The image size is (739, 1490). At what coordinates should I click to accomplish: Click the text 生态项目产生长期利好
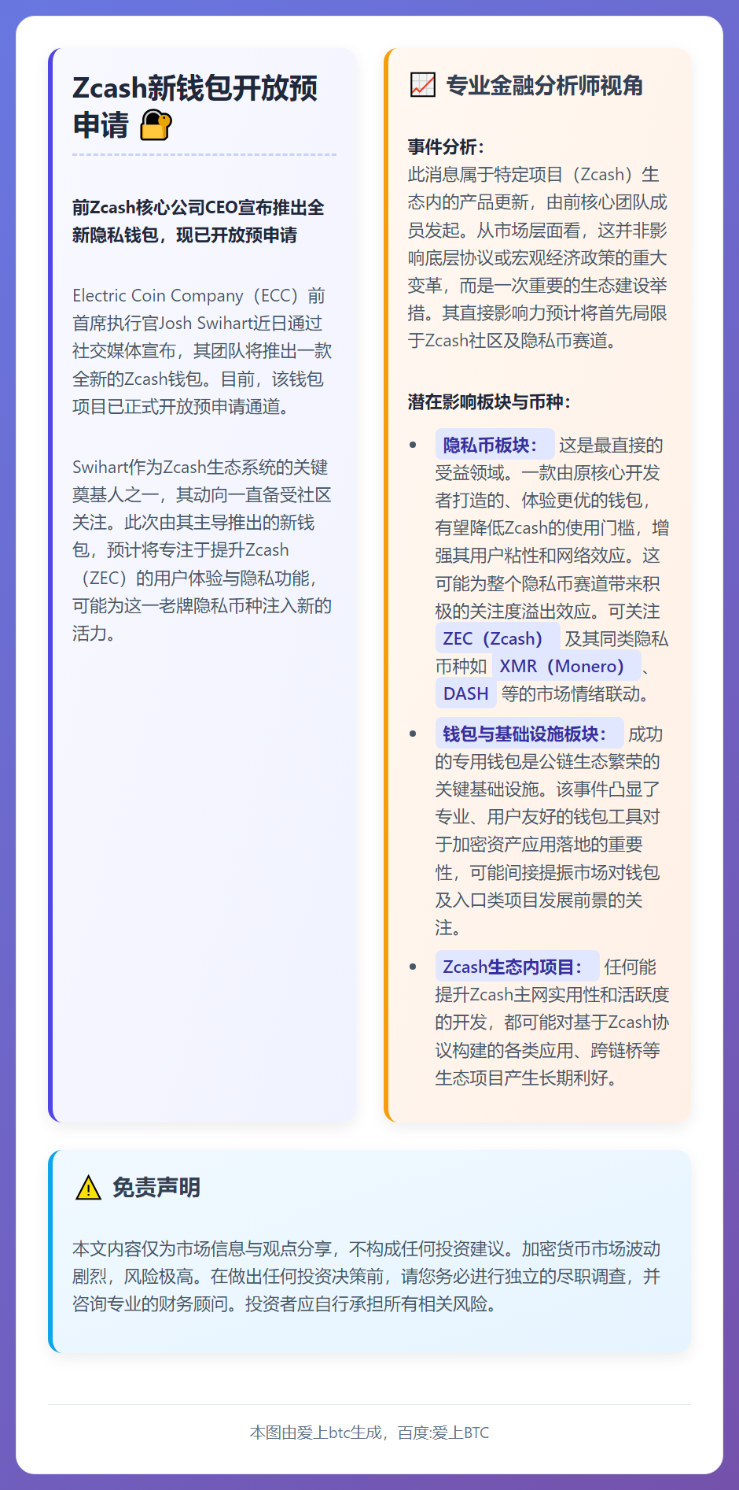pos(528,1078)
